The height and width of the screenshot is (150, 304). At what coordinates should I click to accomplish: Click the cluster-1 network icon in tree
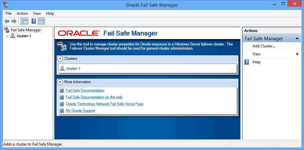pyautogui.click(x=12, y=36)
